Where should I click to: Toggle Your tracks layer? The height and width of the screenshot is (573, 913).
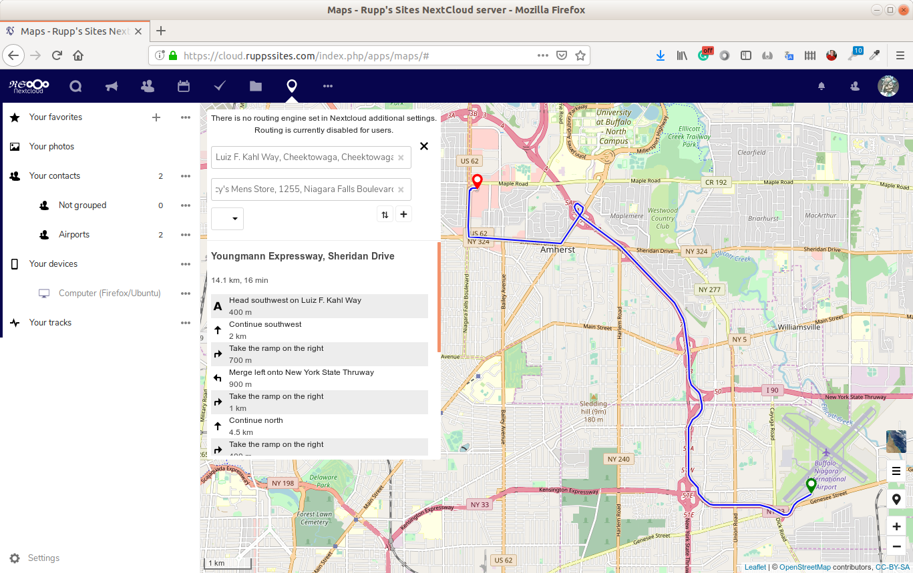pos(51,323)
